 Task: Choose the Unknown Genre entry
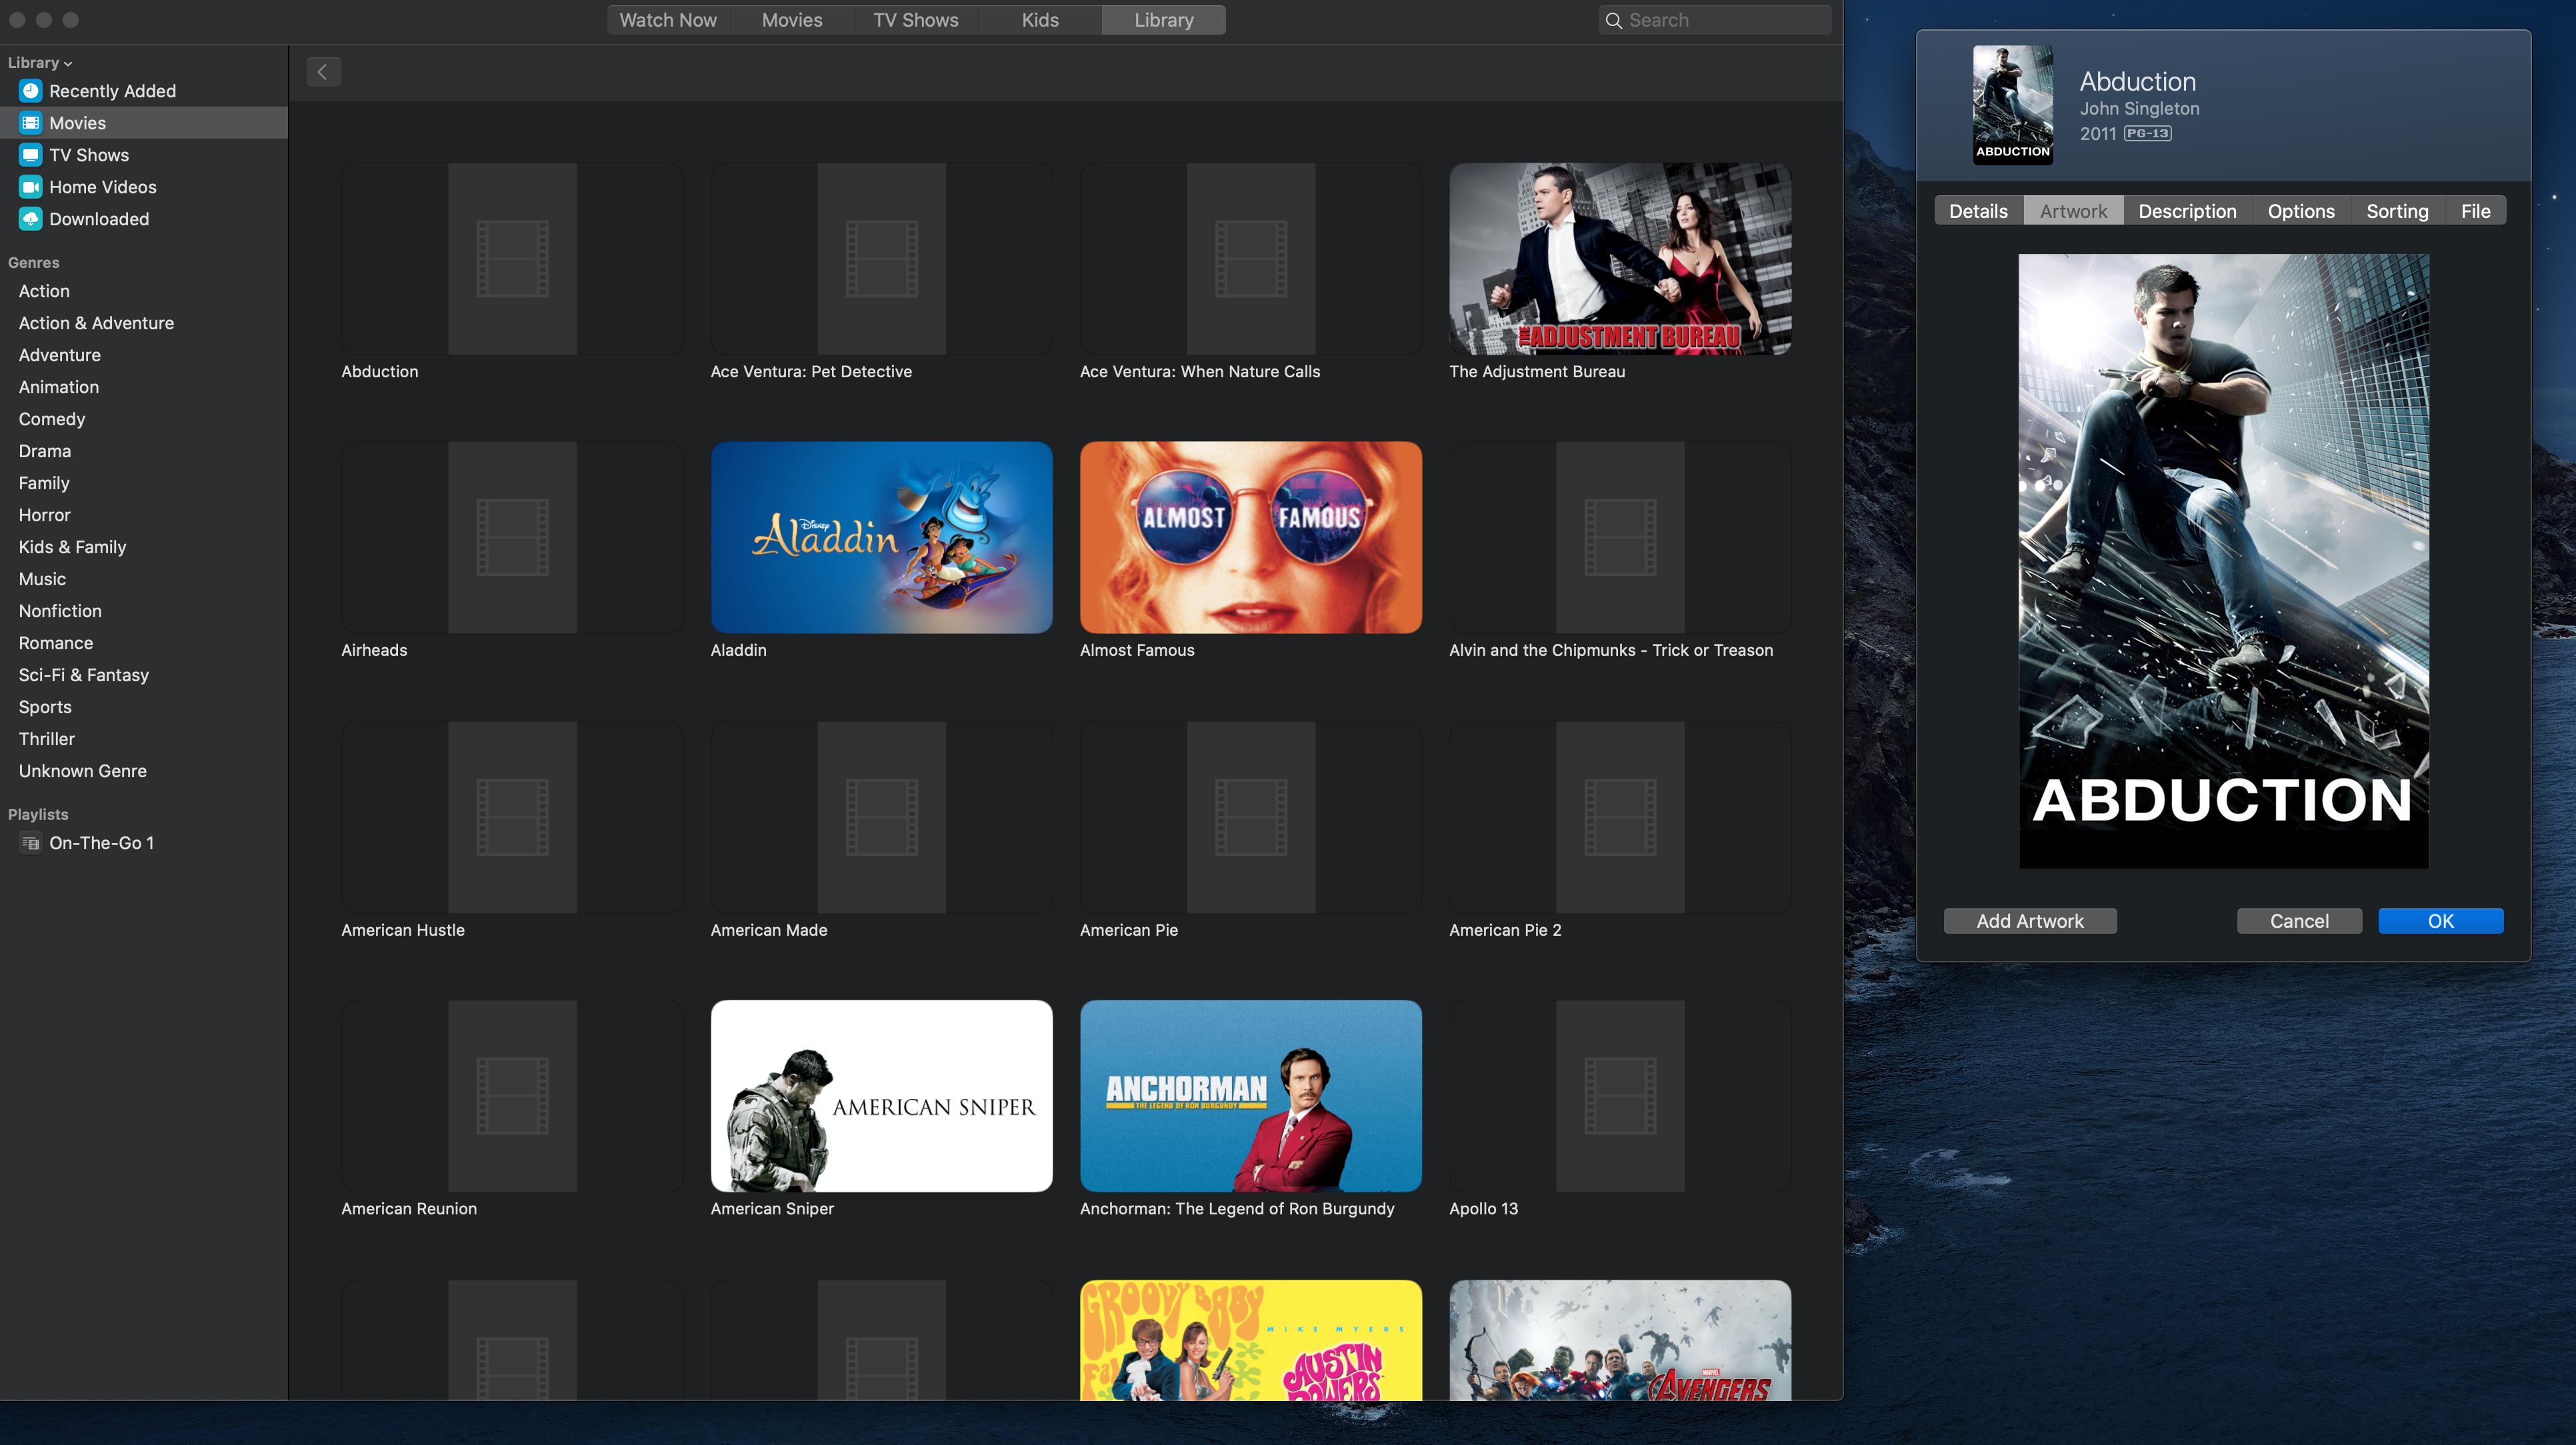pos(144,771)
